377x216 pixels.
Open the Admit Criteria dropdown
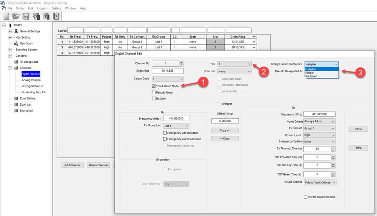click(x=319, y=121)
